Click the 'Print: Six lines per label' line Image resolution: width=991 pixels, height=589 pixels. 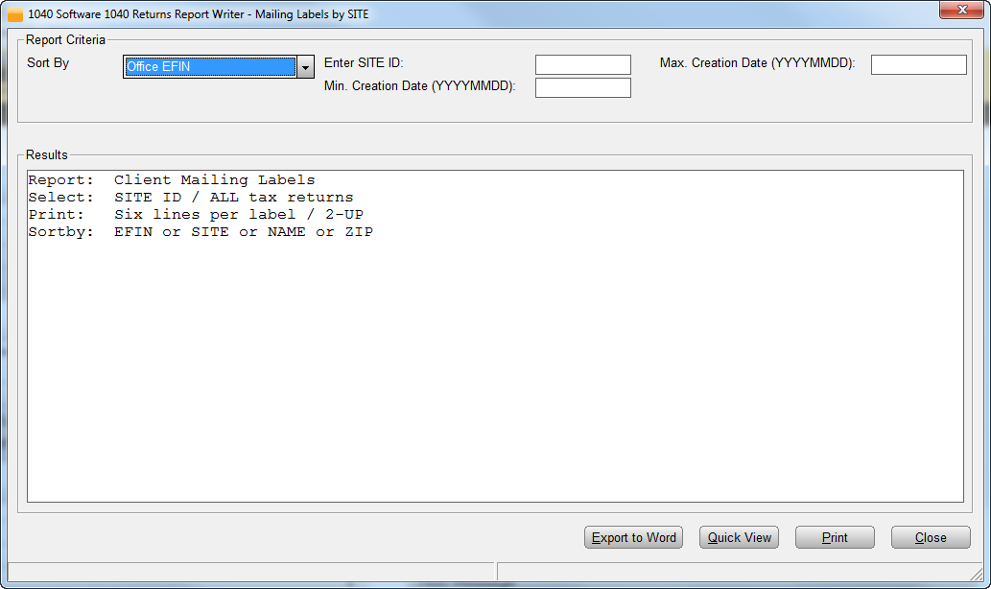pos(196,215)
